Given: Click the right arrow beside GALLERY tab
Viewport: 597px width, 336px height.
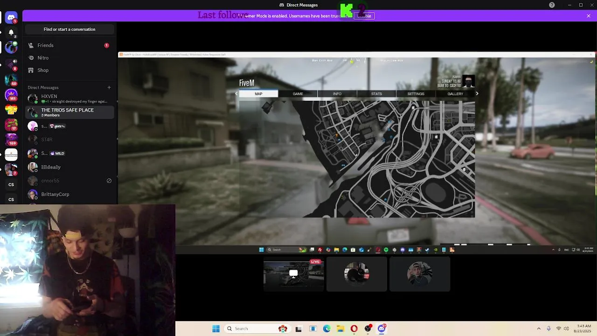Looking at the screenshot, I should click(x=477, y=94).
